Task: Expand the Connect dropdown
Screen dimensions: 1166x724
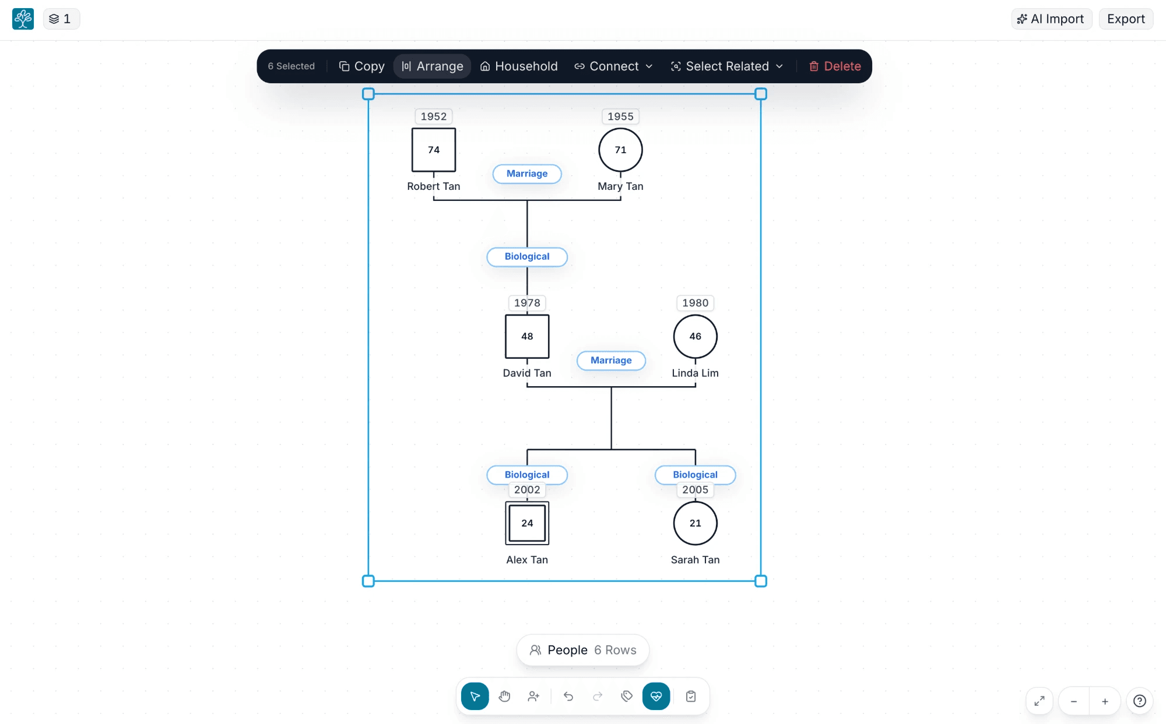Action: coord(614,66)
